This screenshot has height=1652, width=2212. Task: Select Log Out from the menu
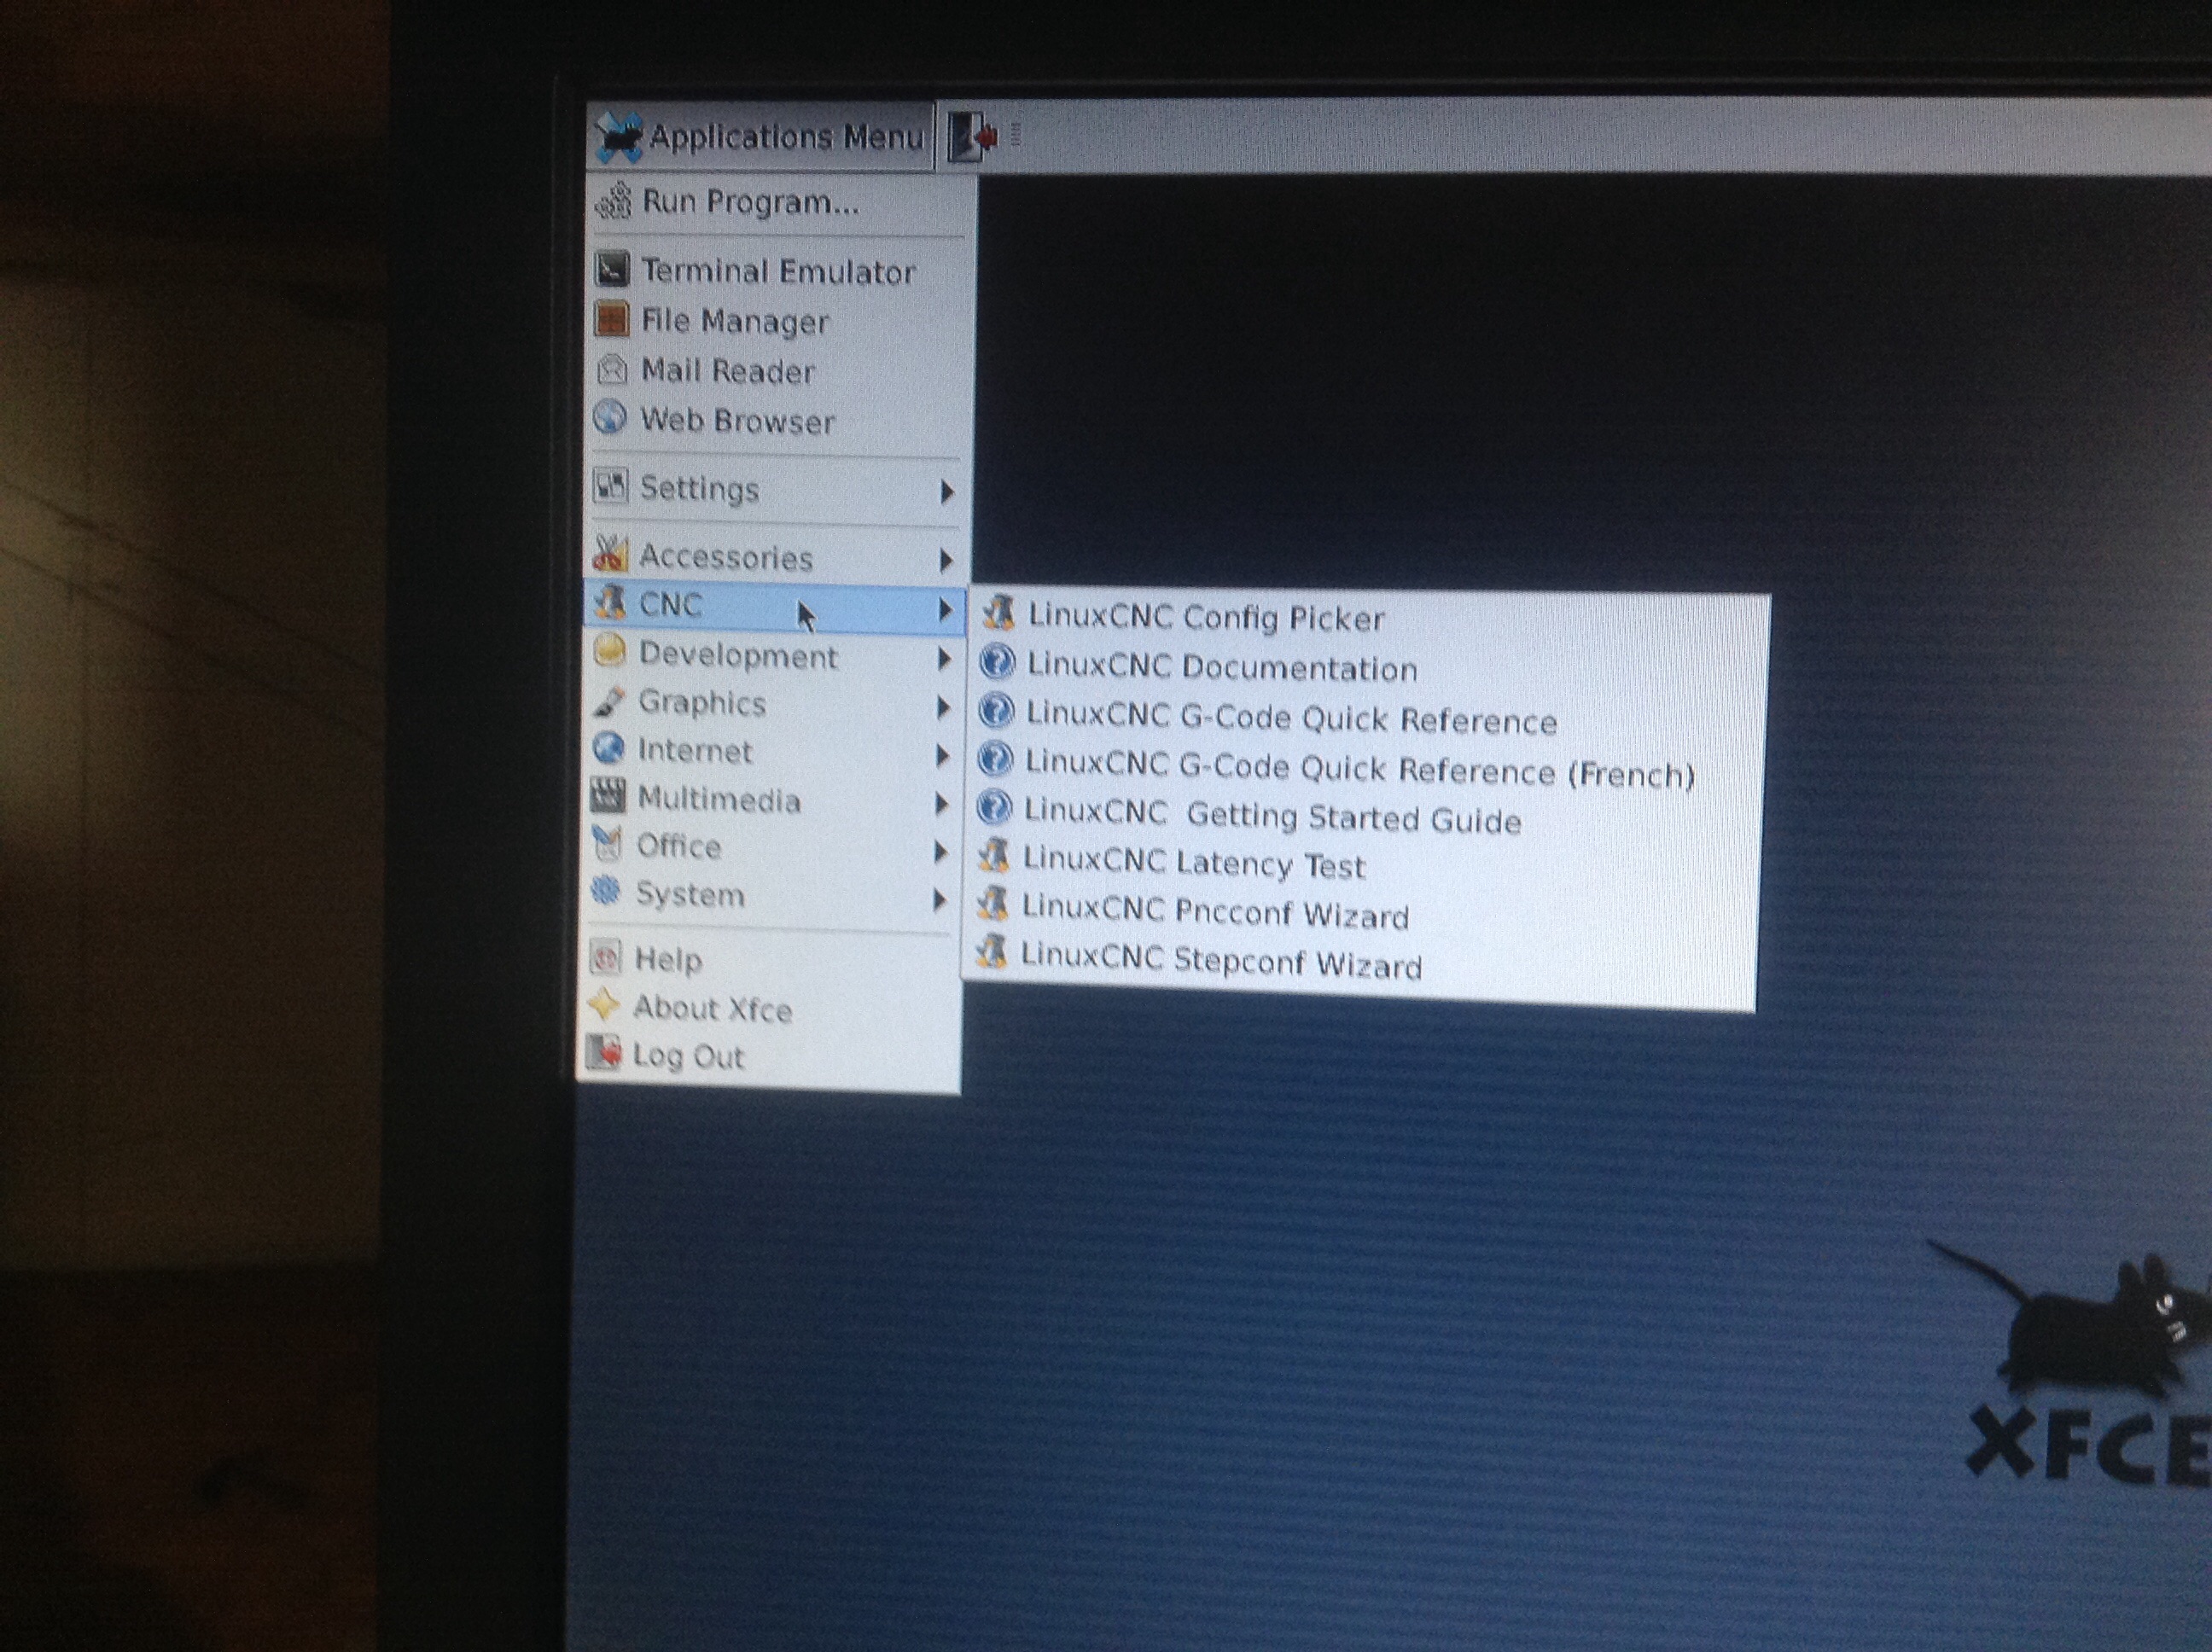point(768,1056)
